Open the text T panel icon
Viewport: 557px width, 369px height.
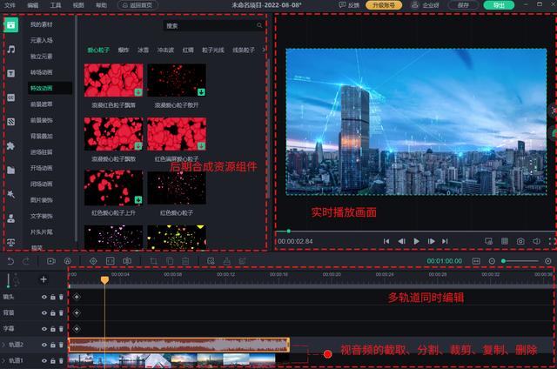[x=11, y=73]
